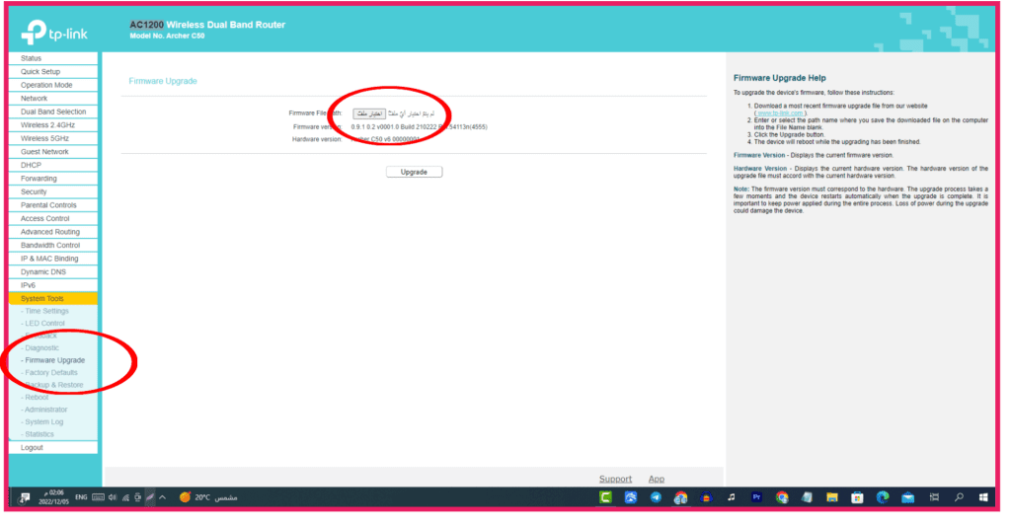Open the music note app in taskbar
Image resolution: width=1011 pixels, height=526 pixels.
(732, 497)
